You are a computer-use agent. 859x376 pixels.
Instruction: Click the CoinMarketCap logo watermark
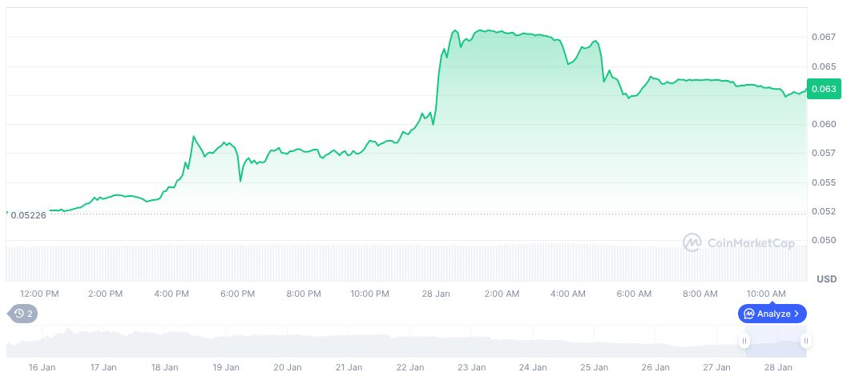point(739,242)
